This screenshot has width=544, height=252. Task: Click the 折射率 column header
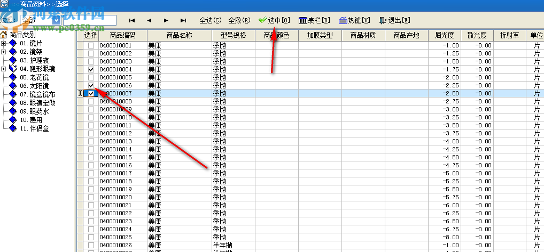pyautogui.click(x=509, y=35)
